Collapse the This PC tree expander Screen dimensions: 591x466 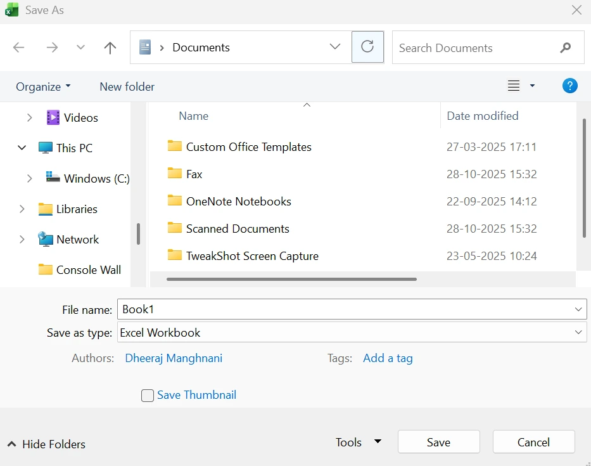tap(21, 148)
